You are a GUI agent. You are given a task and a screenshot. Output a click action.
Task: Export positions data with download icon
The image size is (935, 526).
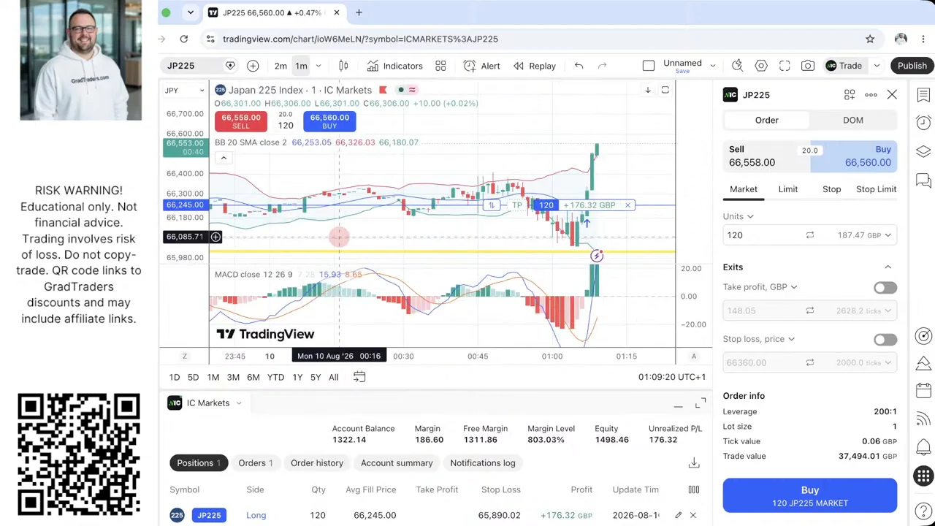(x=694, y=462)
